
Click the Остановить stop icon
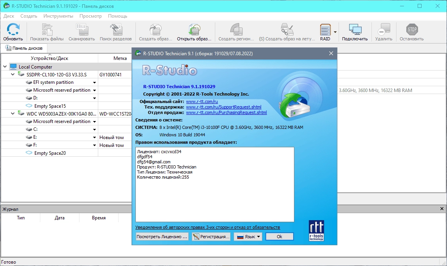pos(412,29)
